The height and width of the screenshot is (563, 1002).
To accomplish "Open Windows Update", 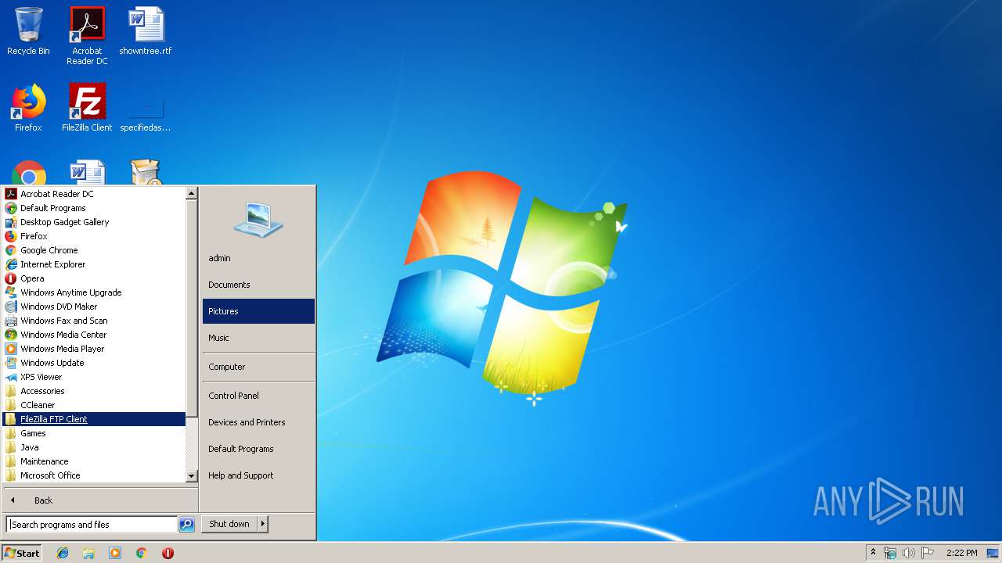I will [x=94, y=363].
